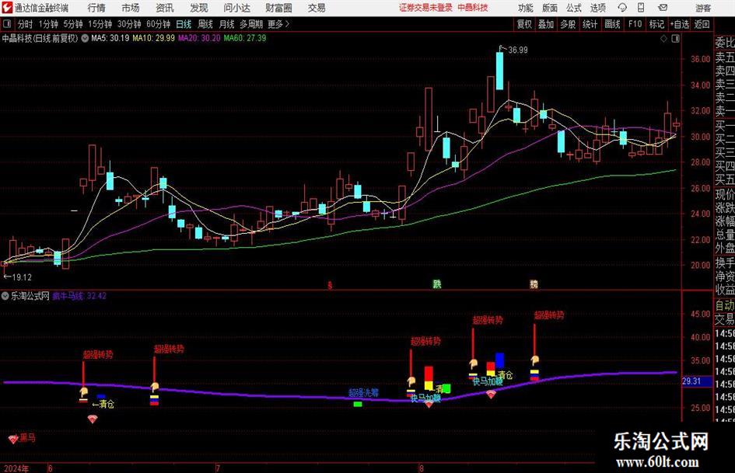
Task: Click the MA20: 30.20 value
Action: 199,38
